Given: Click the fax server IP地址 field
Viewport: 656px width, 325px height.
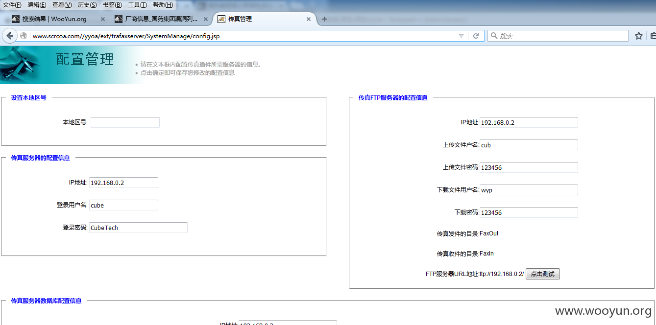Looking at the screenshot, I should point(123,183).
